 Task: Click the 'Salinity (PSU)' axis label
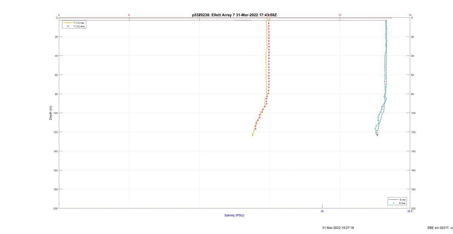point(234,215)
